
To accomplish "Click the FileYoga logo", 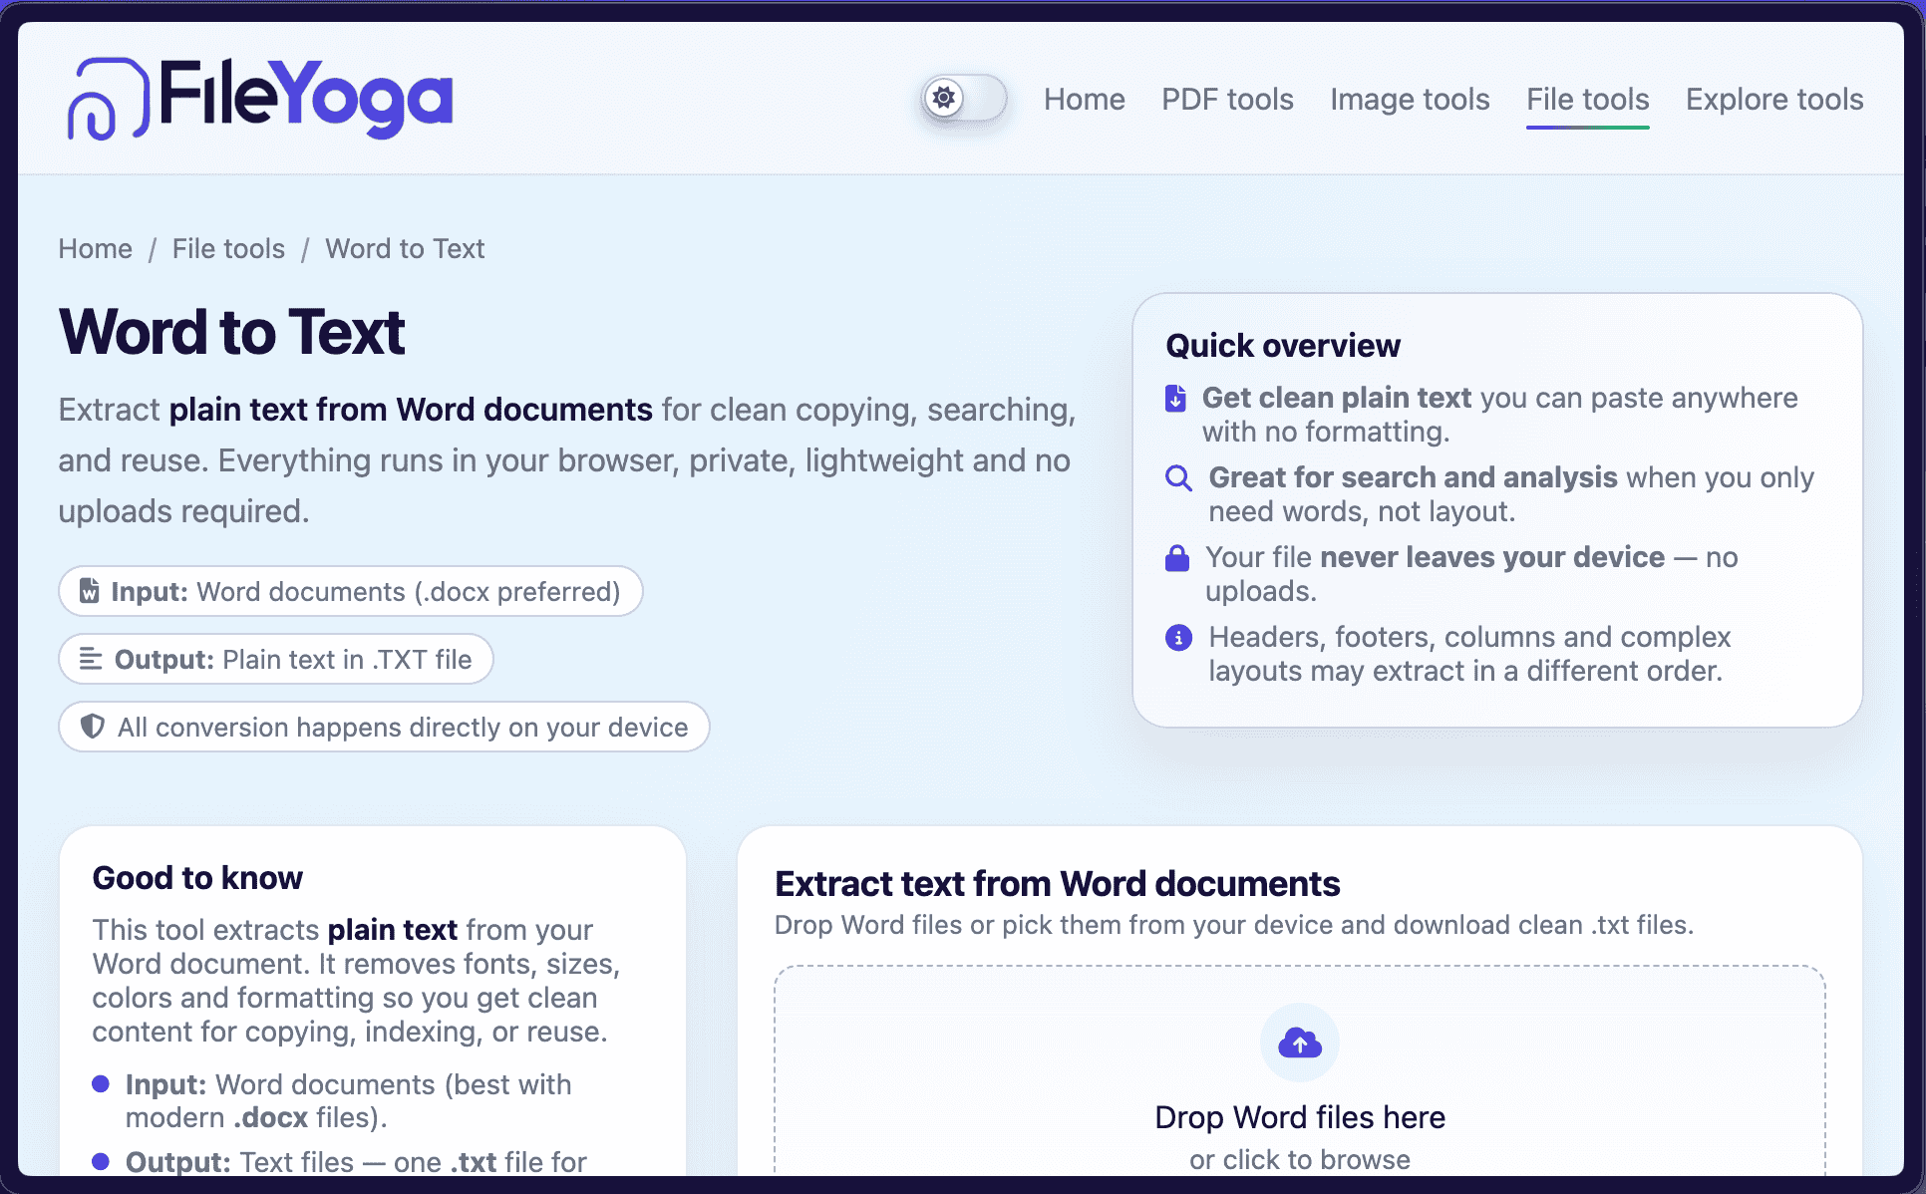I will (260, 99).
